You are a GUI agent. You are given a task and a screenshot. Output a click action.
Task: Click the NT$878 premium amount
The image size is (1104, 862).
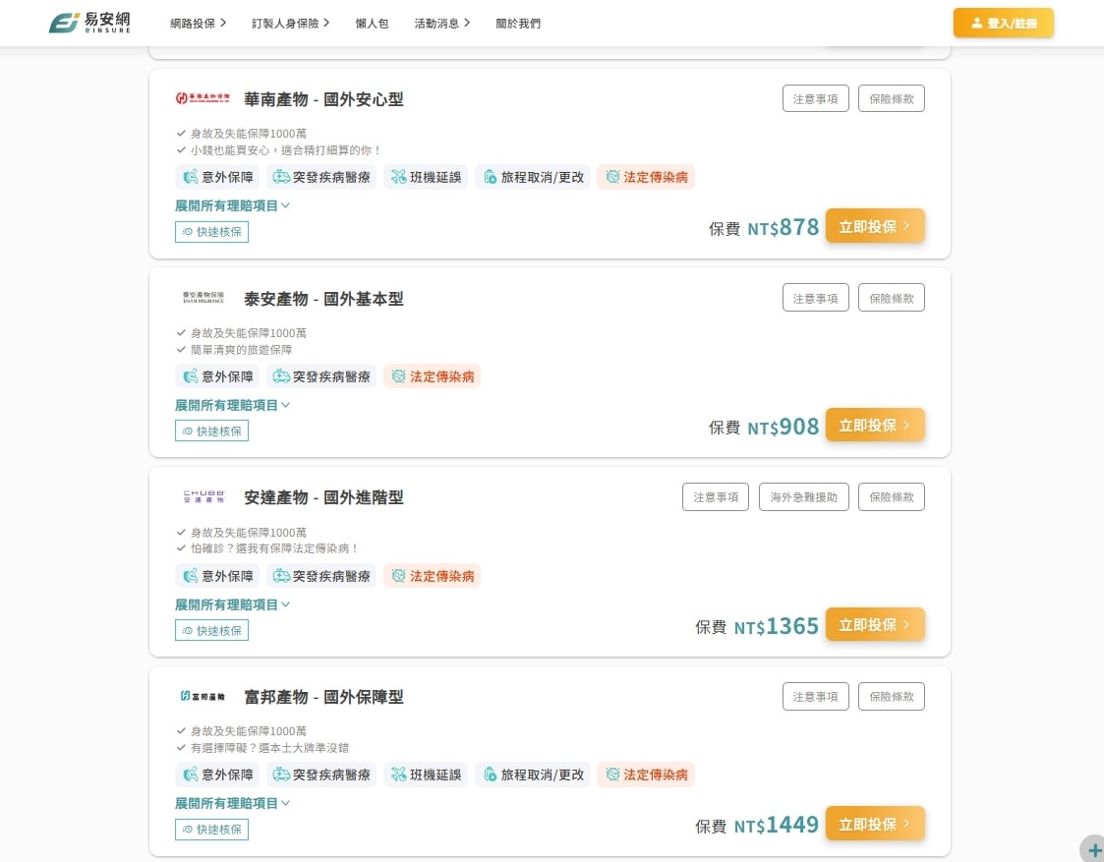pos(783,227)
